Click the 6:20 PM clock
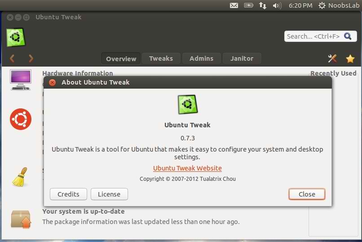The image size is (362, 242). [x=300, y=5]
